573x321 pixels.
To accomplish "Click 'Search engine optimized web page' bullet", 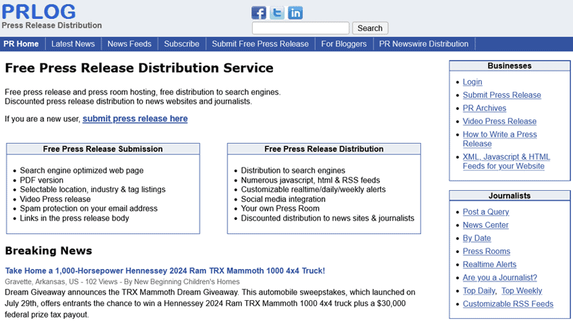I will click(x=82, y=171).
